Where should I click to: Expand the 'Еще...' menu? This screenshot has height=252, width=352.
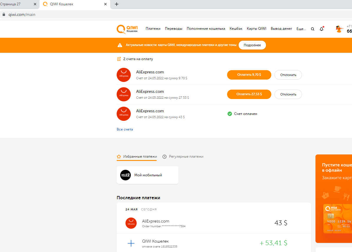301,29
